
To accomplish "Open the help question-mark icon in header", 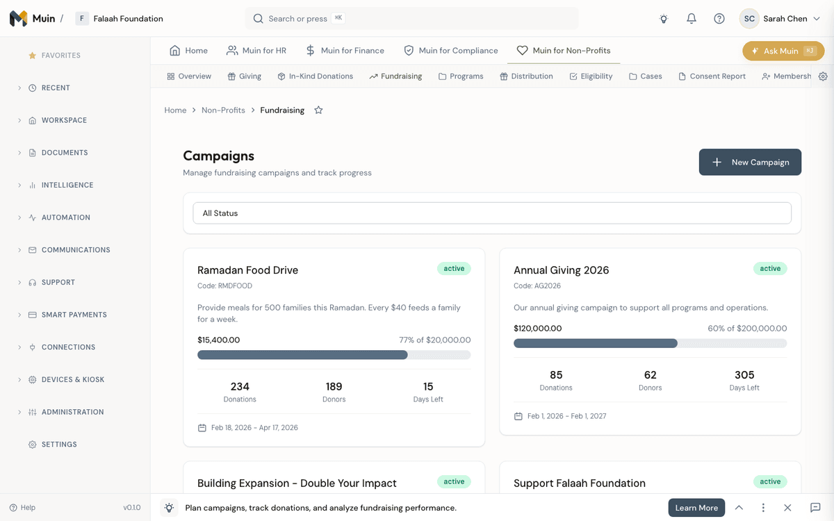I will pyautogui.click(x=719, y=19).
